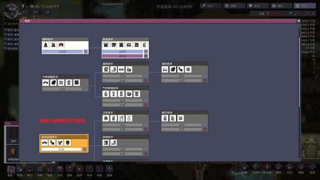Open the 提炼 refining build category

point(69,171)
